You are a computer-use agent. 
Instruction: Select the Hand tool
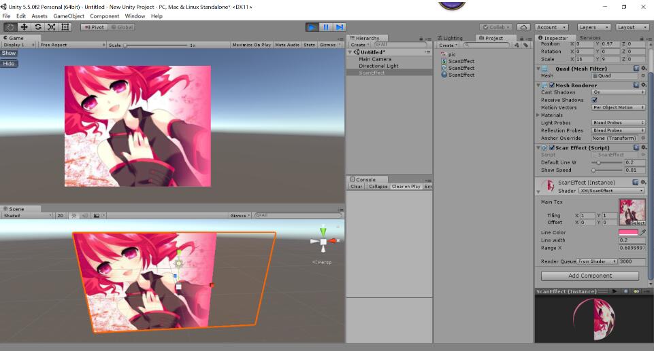pos(10,27)
